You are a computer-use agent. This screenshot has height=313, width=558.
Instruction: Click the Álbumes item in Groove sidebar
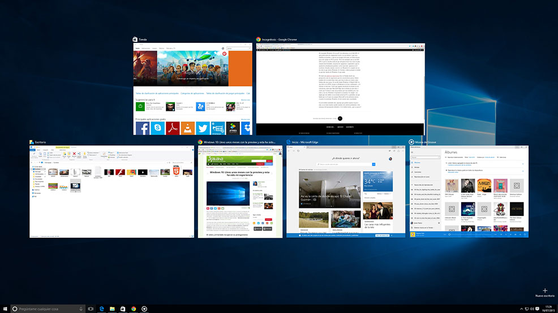point(417,163)
